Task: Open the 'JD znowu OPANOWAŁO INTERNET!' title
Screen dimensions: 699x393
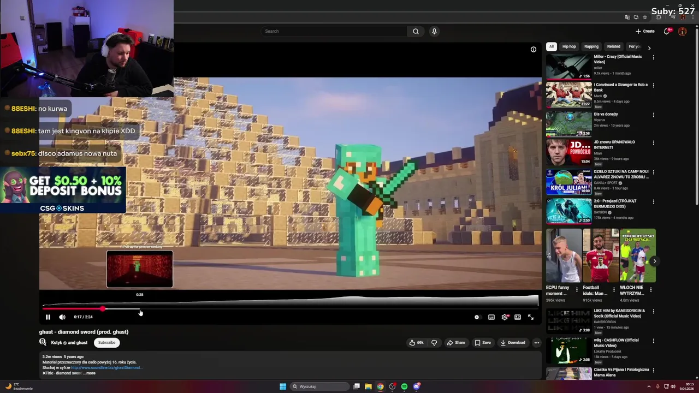Action: 614,145
